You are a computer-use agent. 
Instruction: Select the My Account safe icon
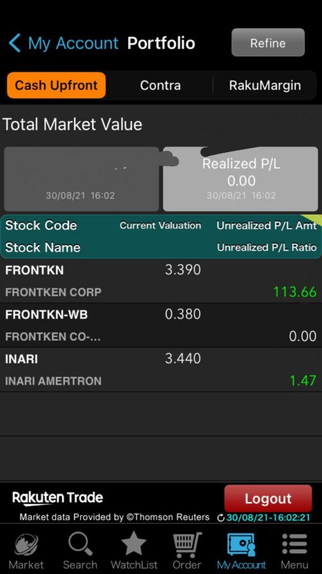click(241, 544)
